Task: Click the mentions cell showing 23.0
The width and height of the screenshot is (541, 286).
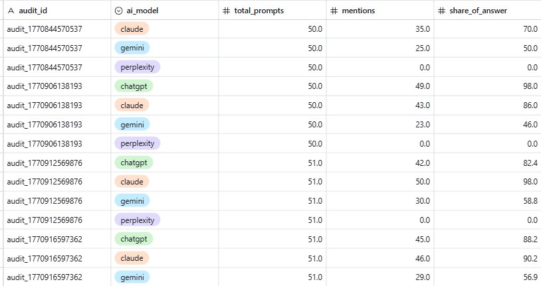Action: pos(380,124)
